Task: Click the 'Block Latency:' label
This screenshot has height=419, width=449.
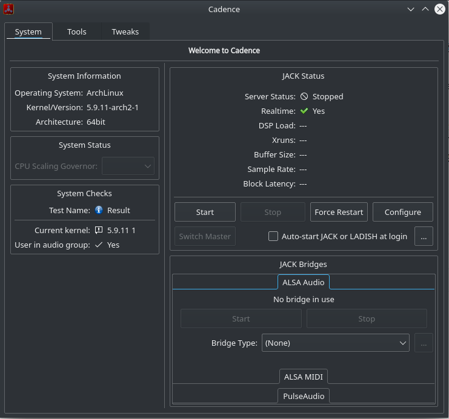Action: [x=269, y=183]
